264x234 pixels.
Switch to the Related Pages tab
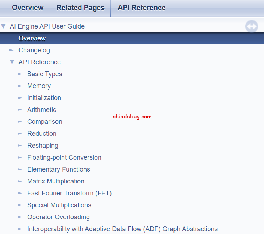(x=80, y=8)
